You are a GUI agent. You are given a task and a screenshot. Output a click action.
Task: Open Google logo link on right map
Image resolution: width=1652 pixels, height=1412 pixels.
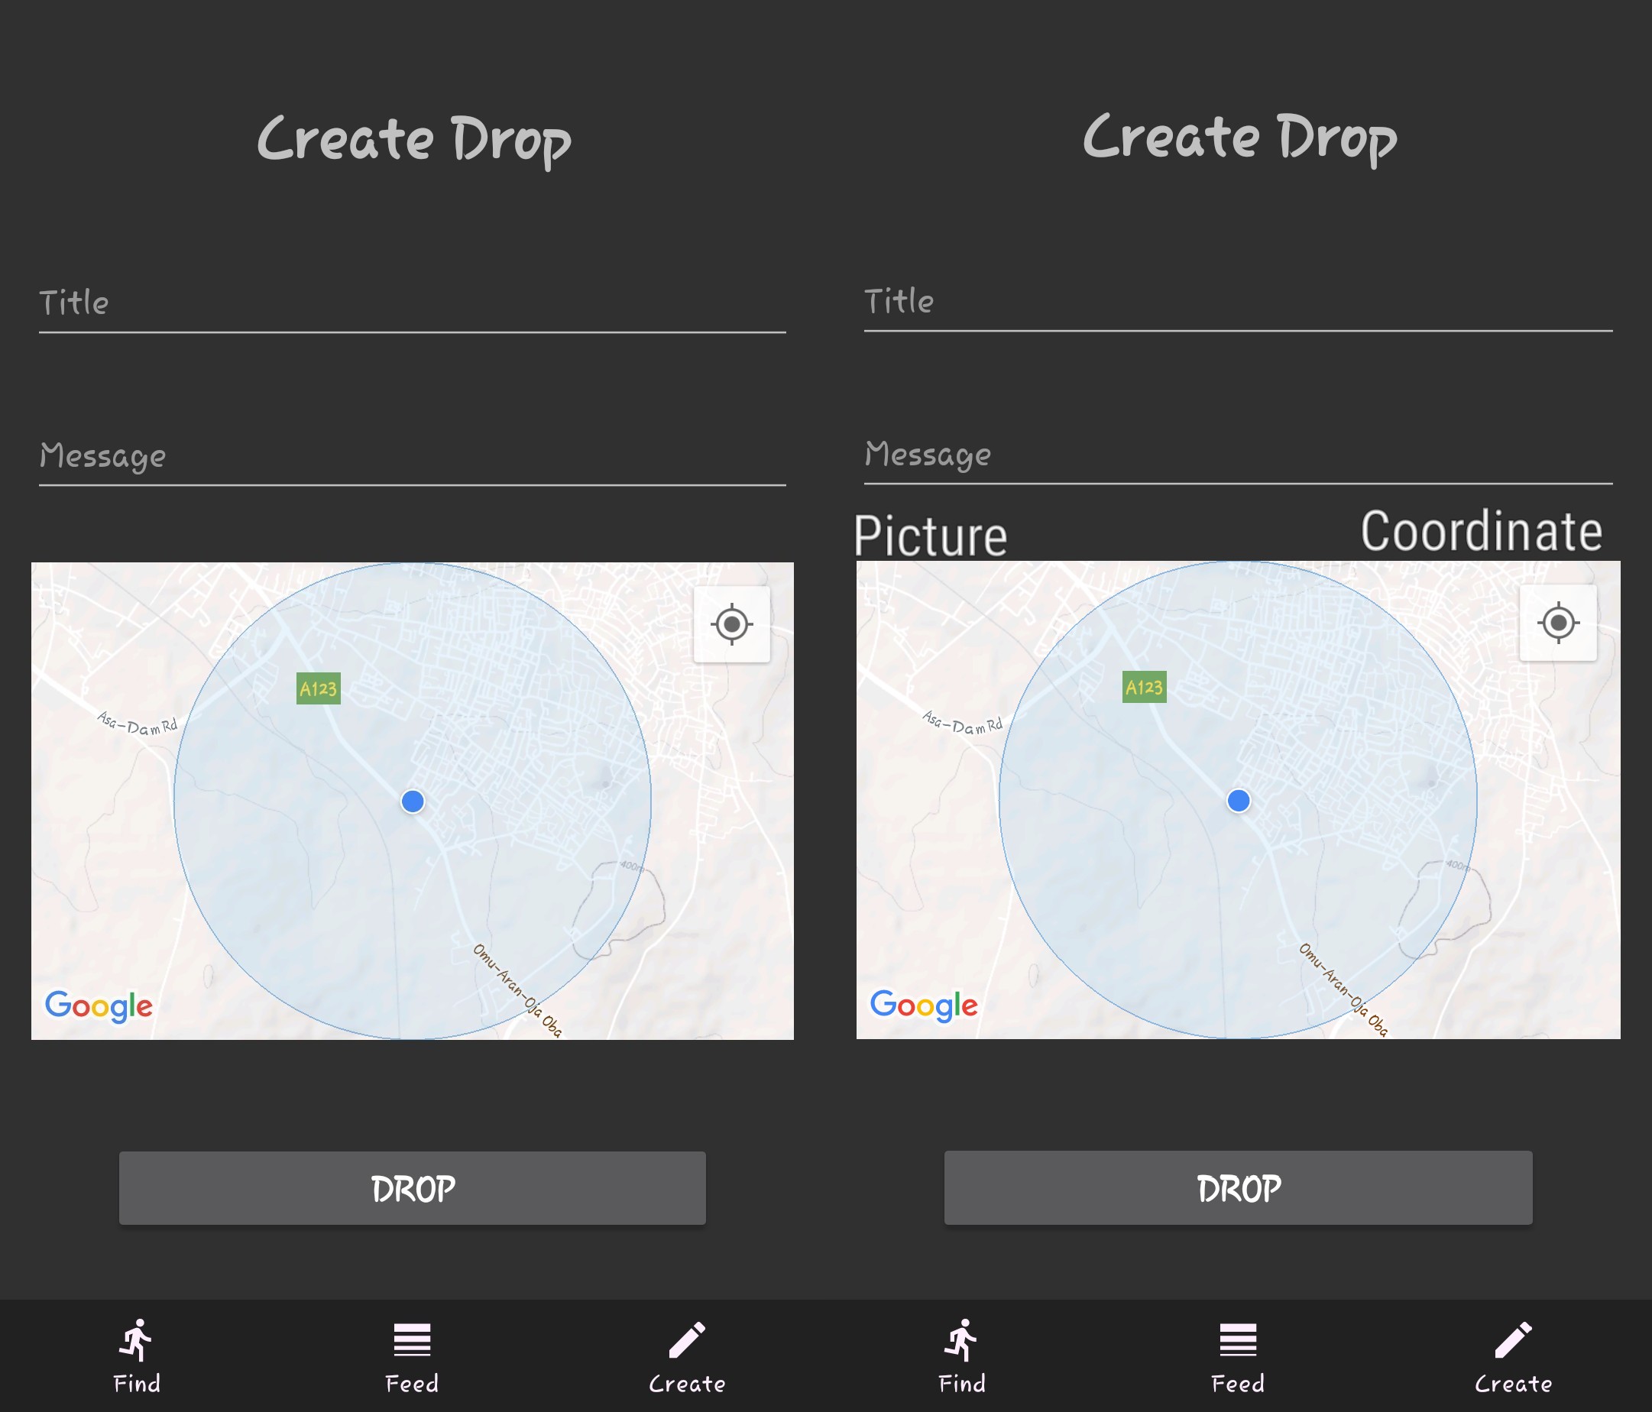[x=923, y=1006]
